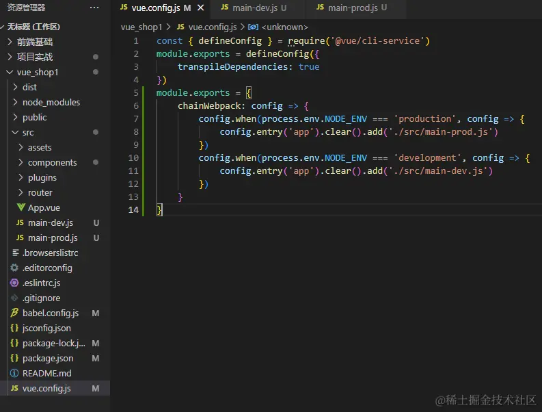
Task: Click the README.md info icon
Action: [x=14, y=373]
